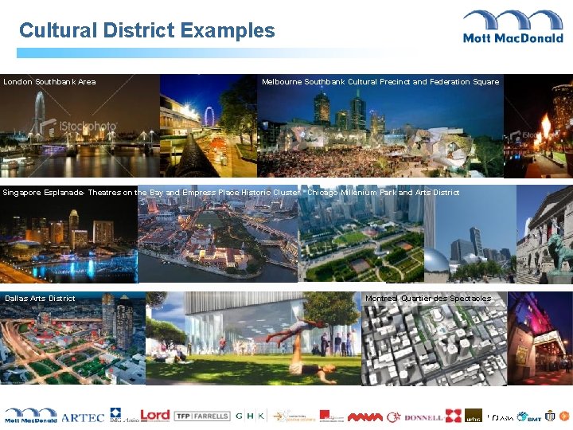Open the Singapore river aerial photo

point(218,234)
